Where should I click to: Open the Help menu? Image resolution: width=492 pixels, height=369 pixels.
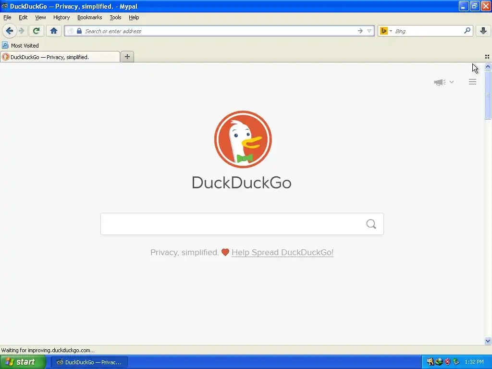(134, 17)
